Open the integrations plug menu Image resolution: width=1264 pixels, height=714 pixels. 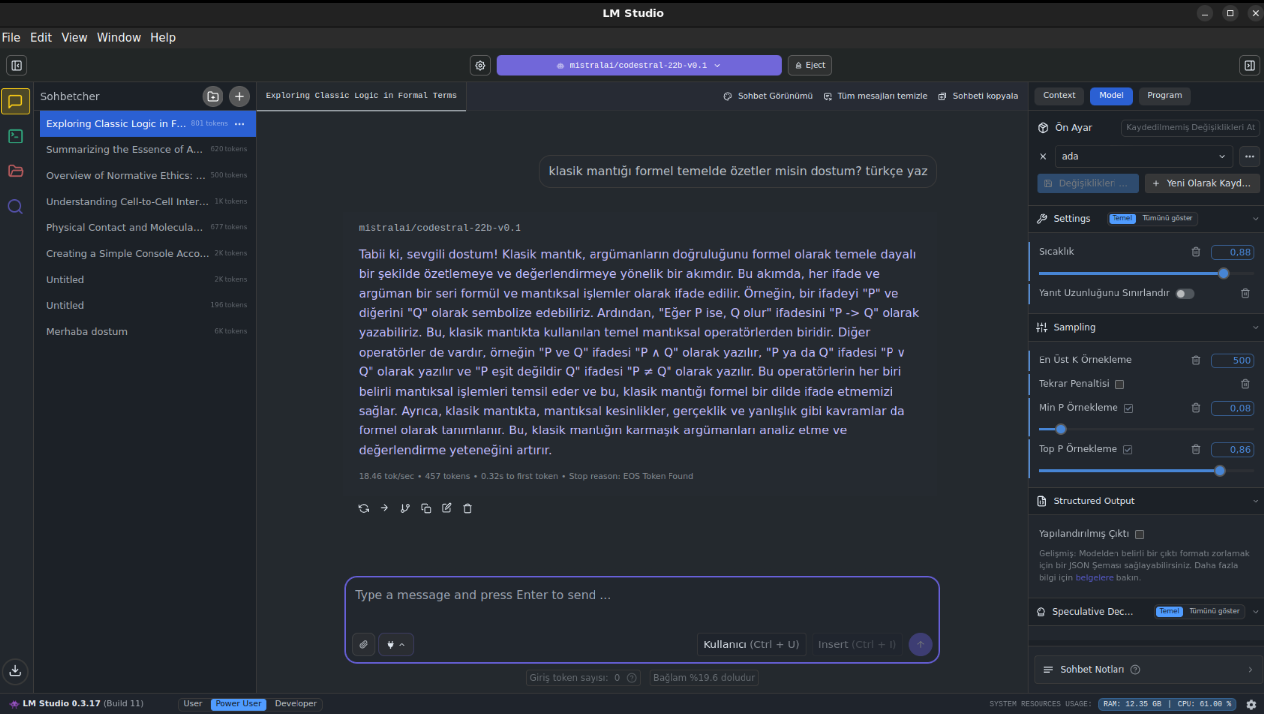[x=396, y=644]
